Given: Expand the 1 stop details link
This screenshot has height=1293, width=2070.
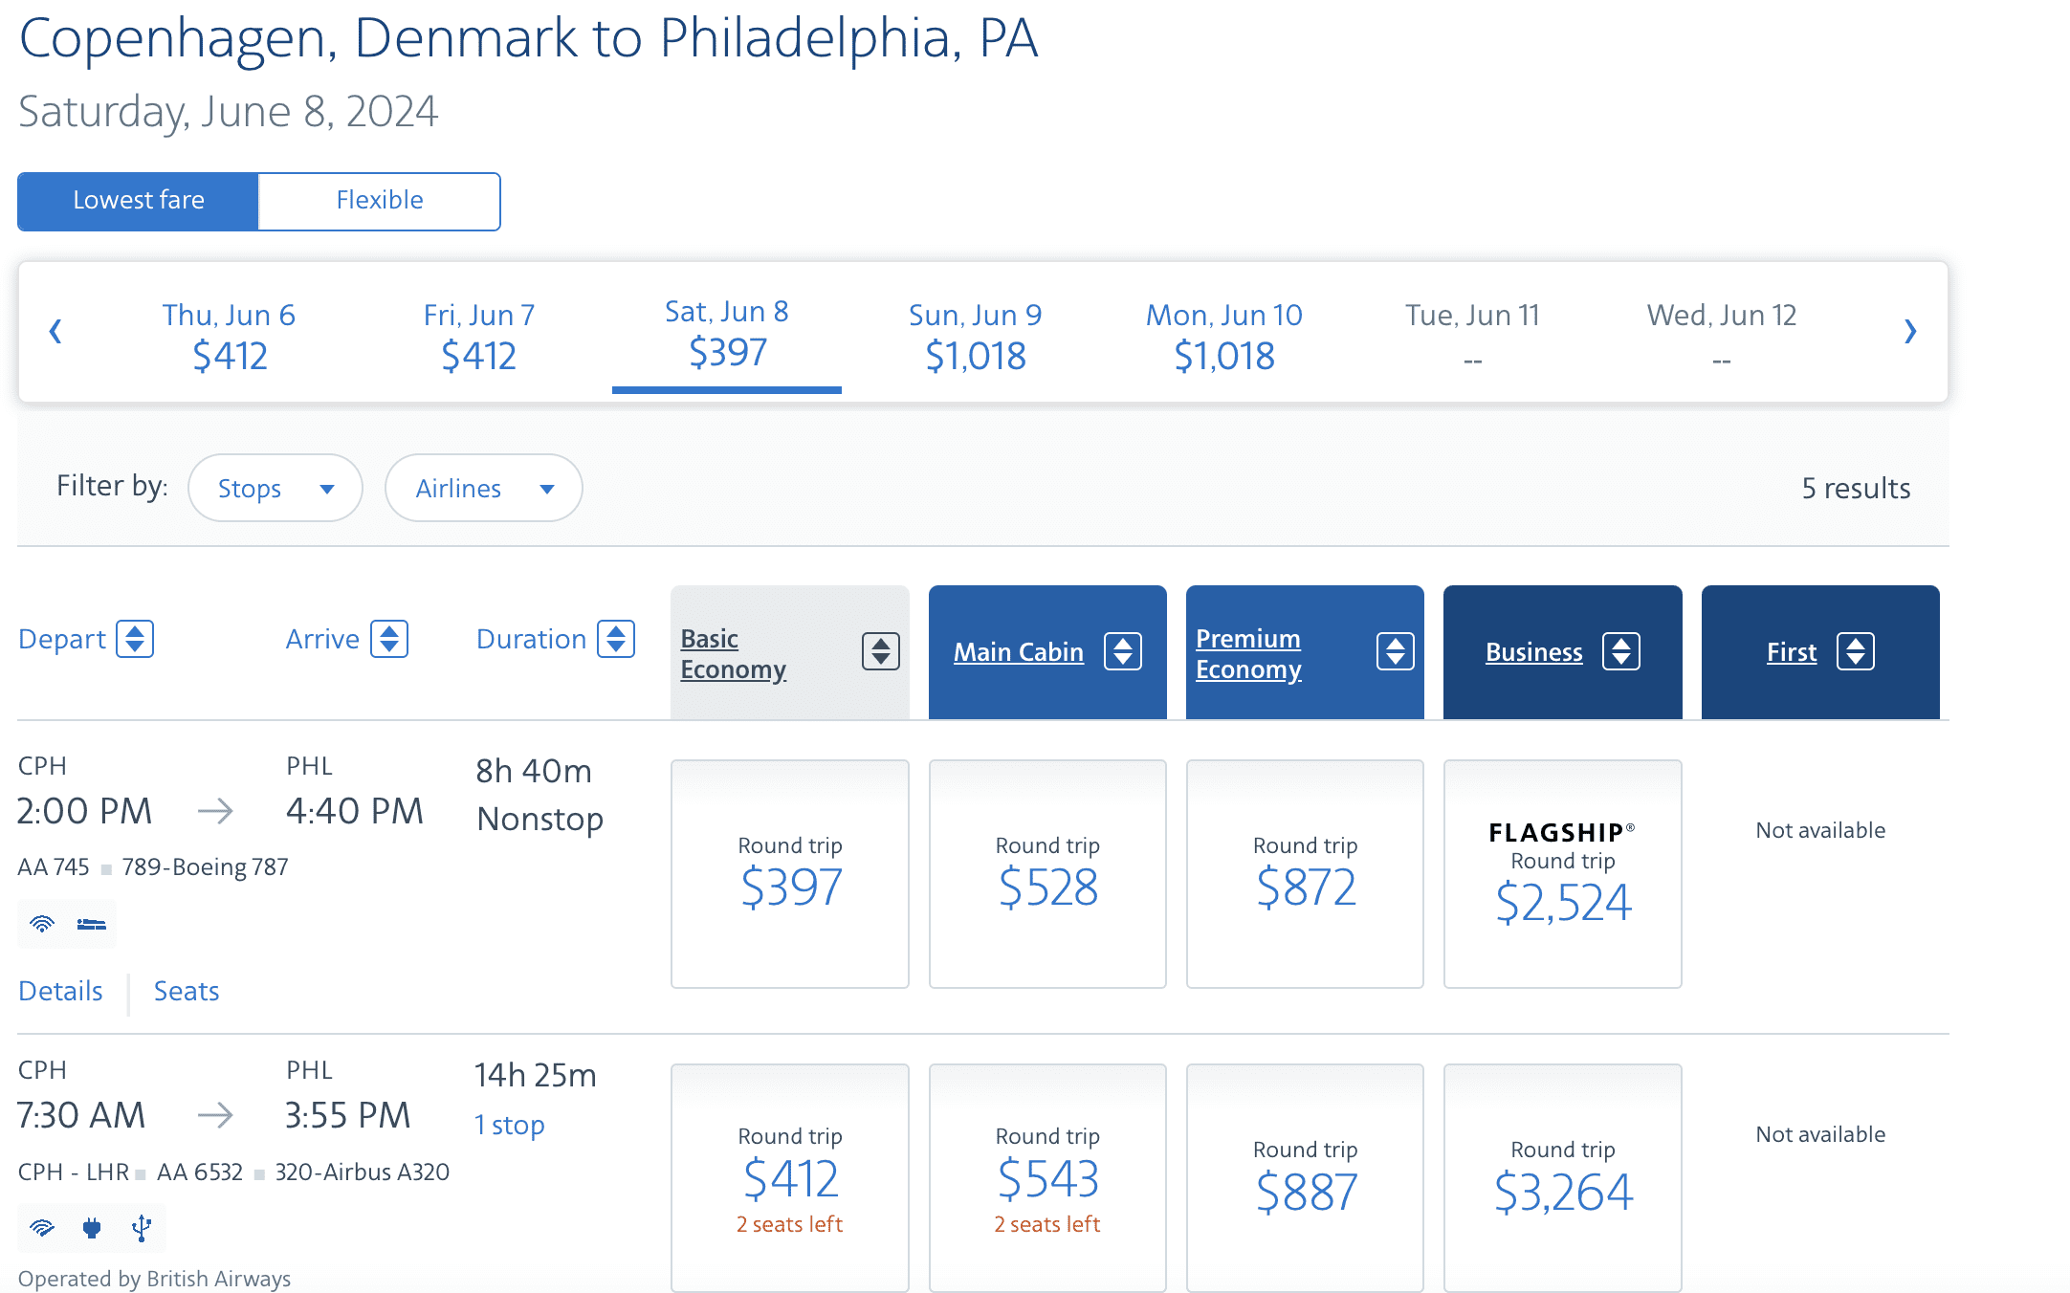Looking at the screenshot, I should [510, 1125].
